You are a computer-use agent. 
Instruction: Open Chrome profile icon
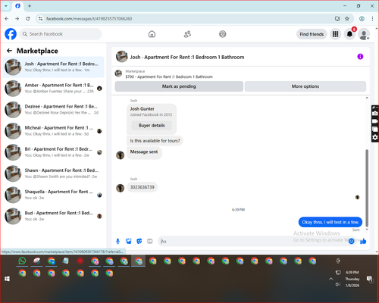click(x=362, y=19)
